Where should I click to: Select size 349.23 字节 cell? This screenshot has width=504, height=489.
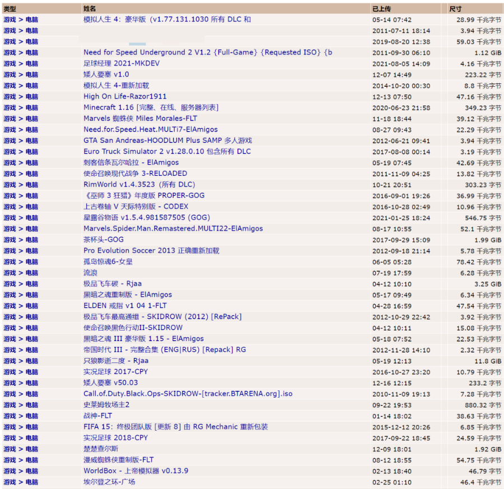click(x=483, y=108)
